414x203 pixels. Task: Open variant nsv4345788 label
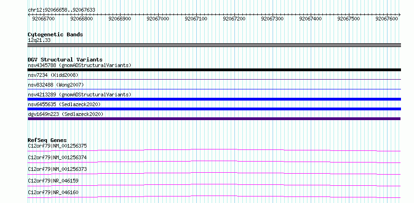click(80, 65)
